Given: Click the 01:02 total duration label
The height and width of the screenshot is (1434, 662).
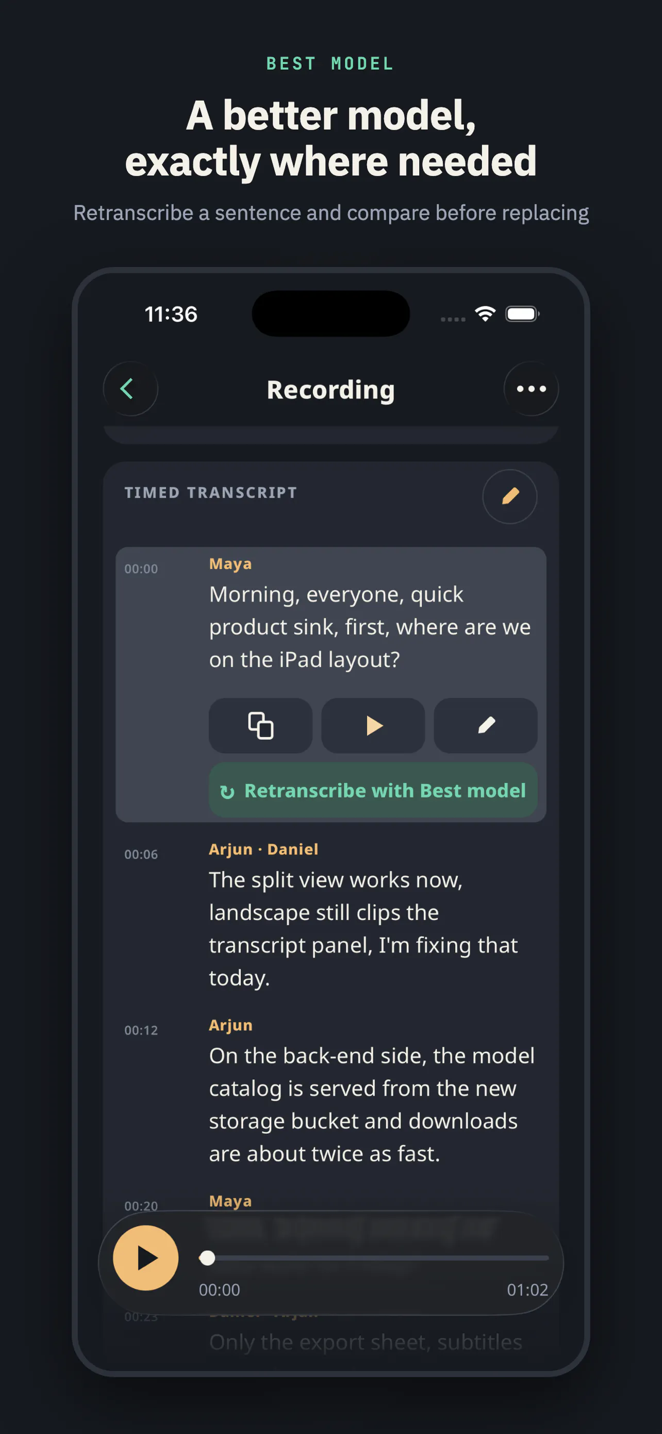Looking at the screenshot, I should [527, 1290].
